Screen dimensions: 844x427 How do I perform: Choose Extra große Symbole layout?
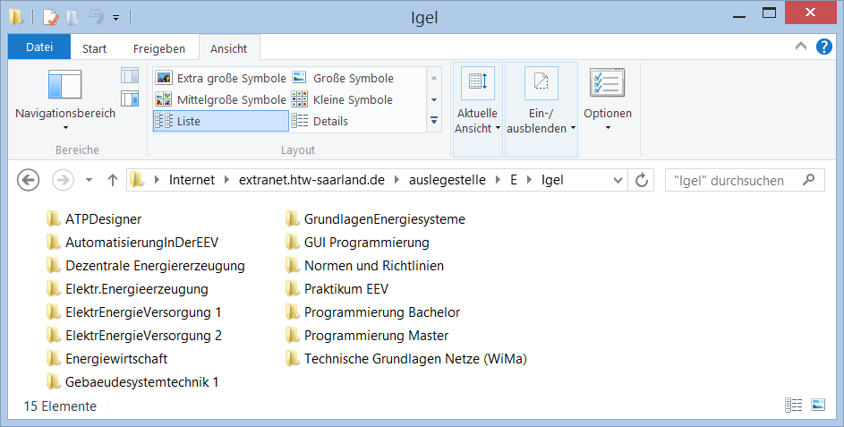[x=221, y=78]
